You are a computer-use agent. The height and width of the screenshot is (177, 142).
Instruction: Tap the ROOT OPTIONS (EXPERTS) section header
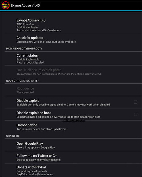coord(22,81)
